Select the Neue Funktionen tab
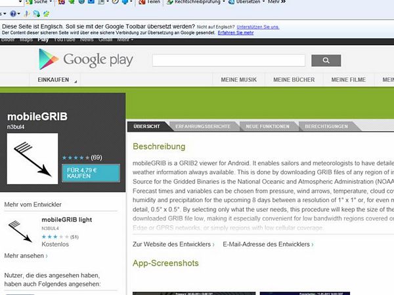Screen dimensions: 394x295 point(266,125)
